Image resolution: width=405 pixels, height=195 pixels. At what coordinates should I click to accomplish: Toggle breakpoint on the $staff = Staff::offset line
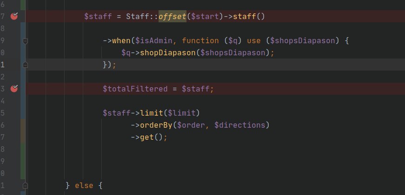tap(14, 16)
